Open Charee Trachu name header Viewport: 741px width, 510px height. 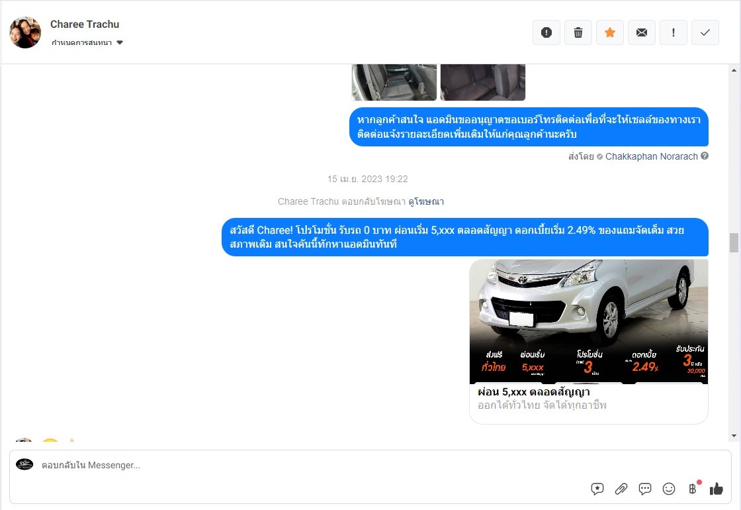pyautogui.click(x=85, y=24)
